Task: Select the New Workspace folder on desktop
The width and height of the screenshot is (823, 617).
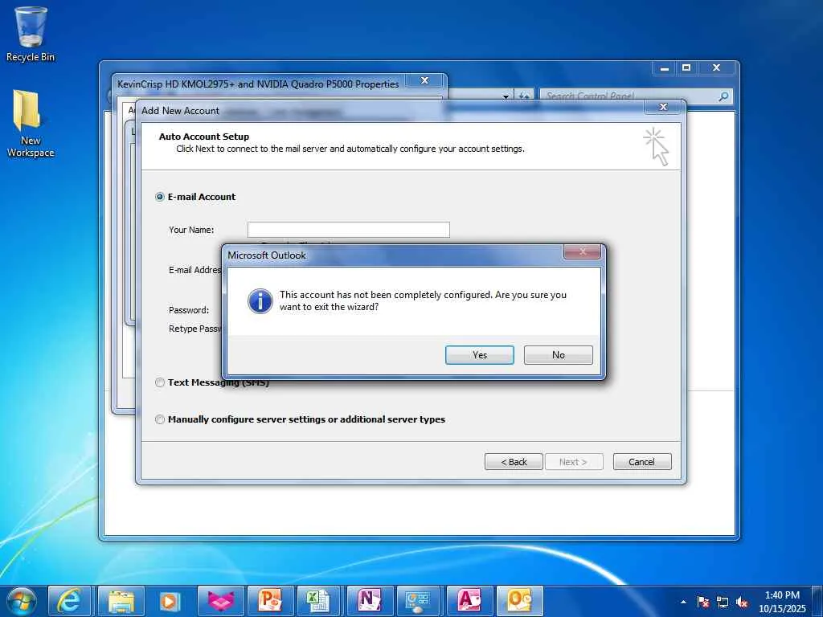Action: click(31, 124)
